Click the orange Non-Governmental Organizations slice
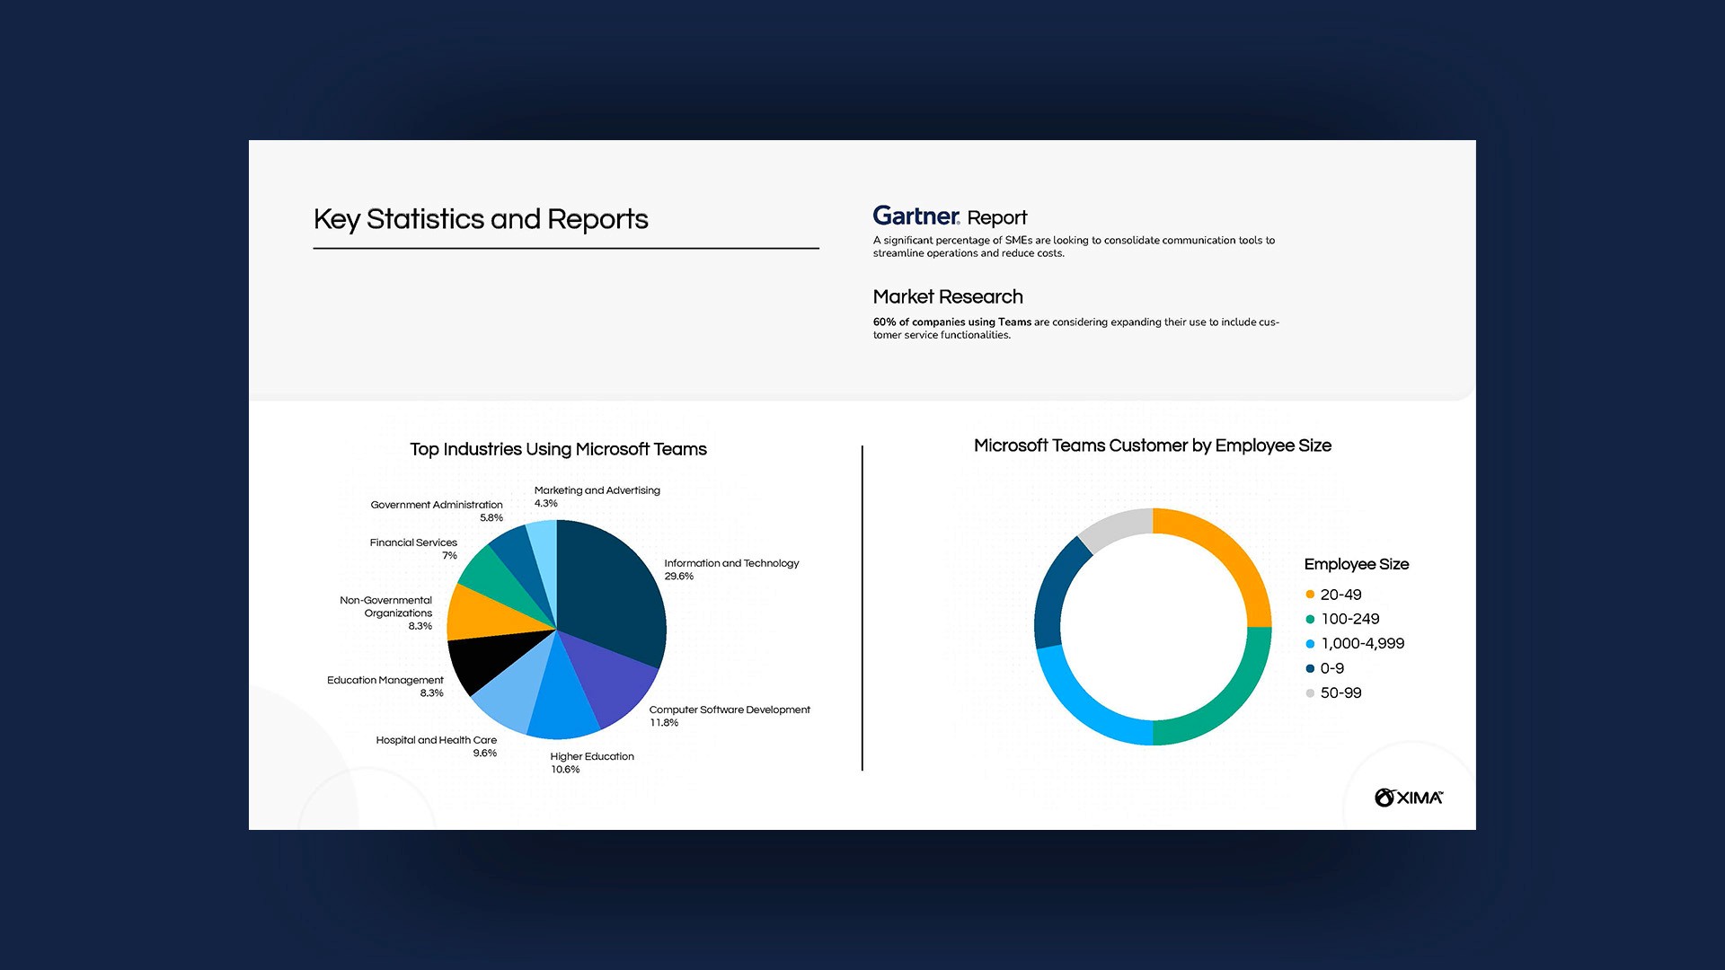 (490, 613)
